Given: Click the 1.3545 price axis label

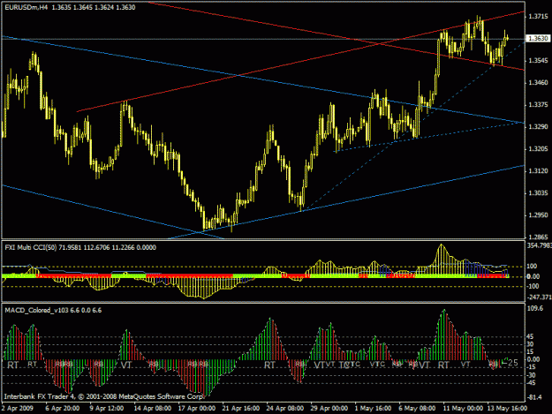Looking at the screenshot, I should tap(538, 61).
